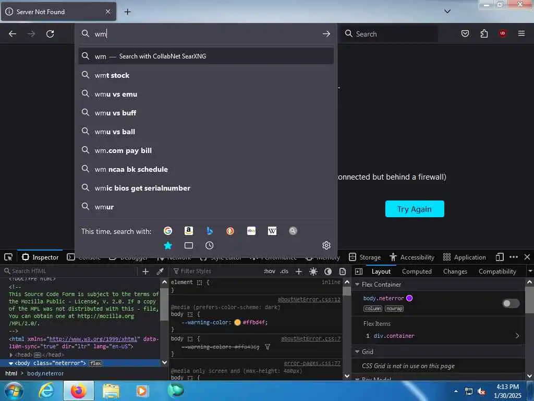Search history using the clock icon

tap(210, 245)
